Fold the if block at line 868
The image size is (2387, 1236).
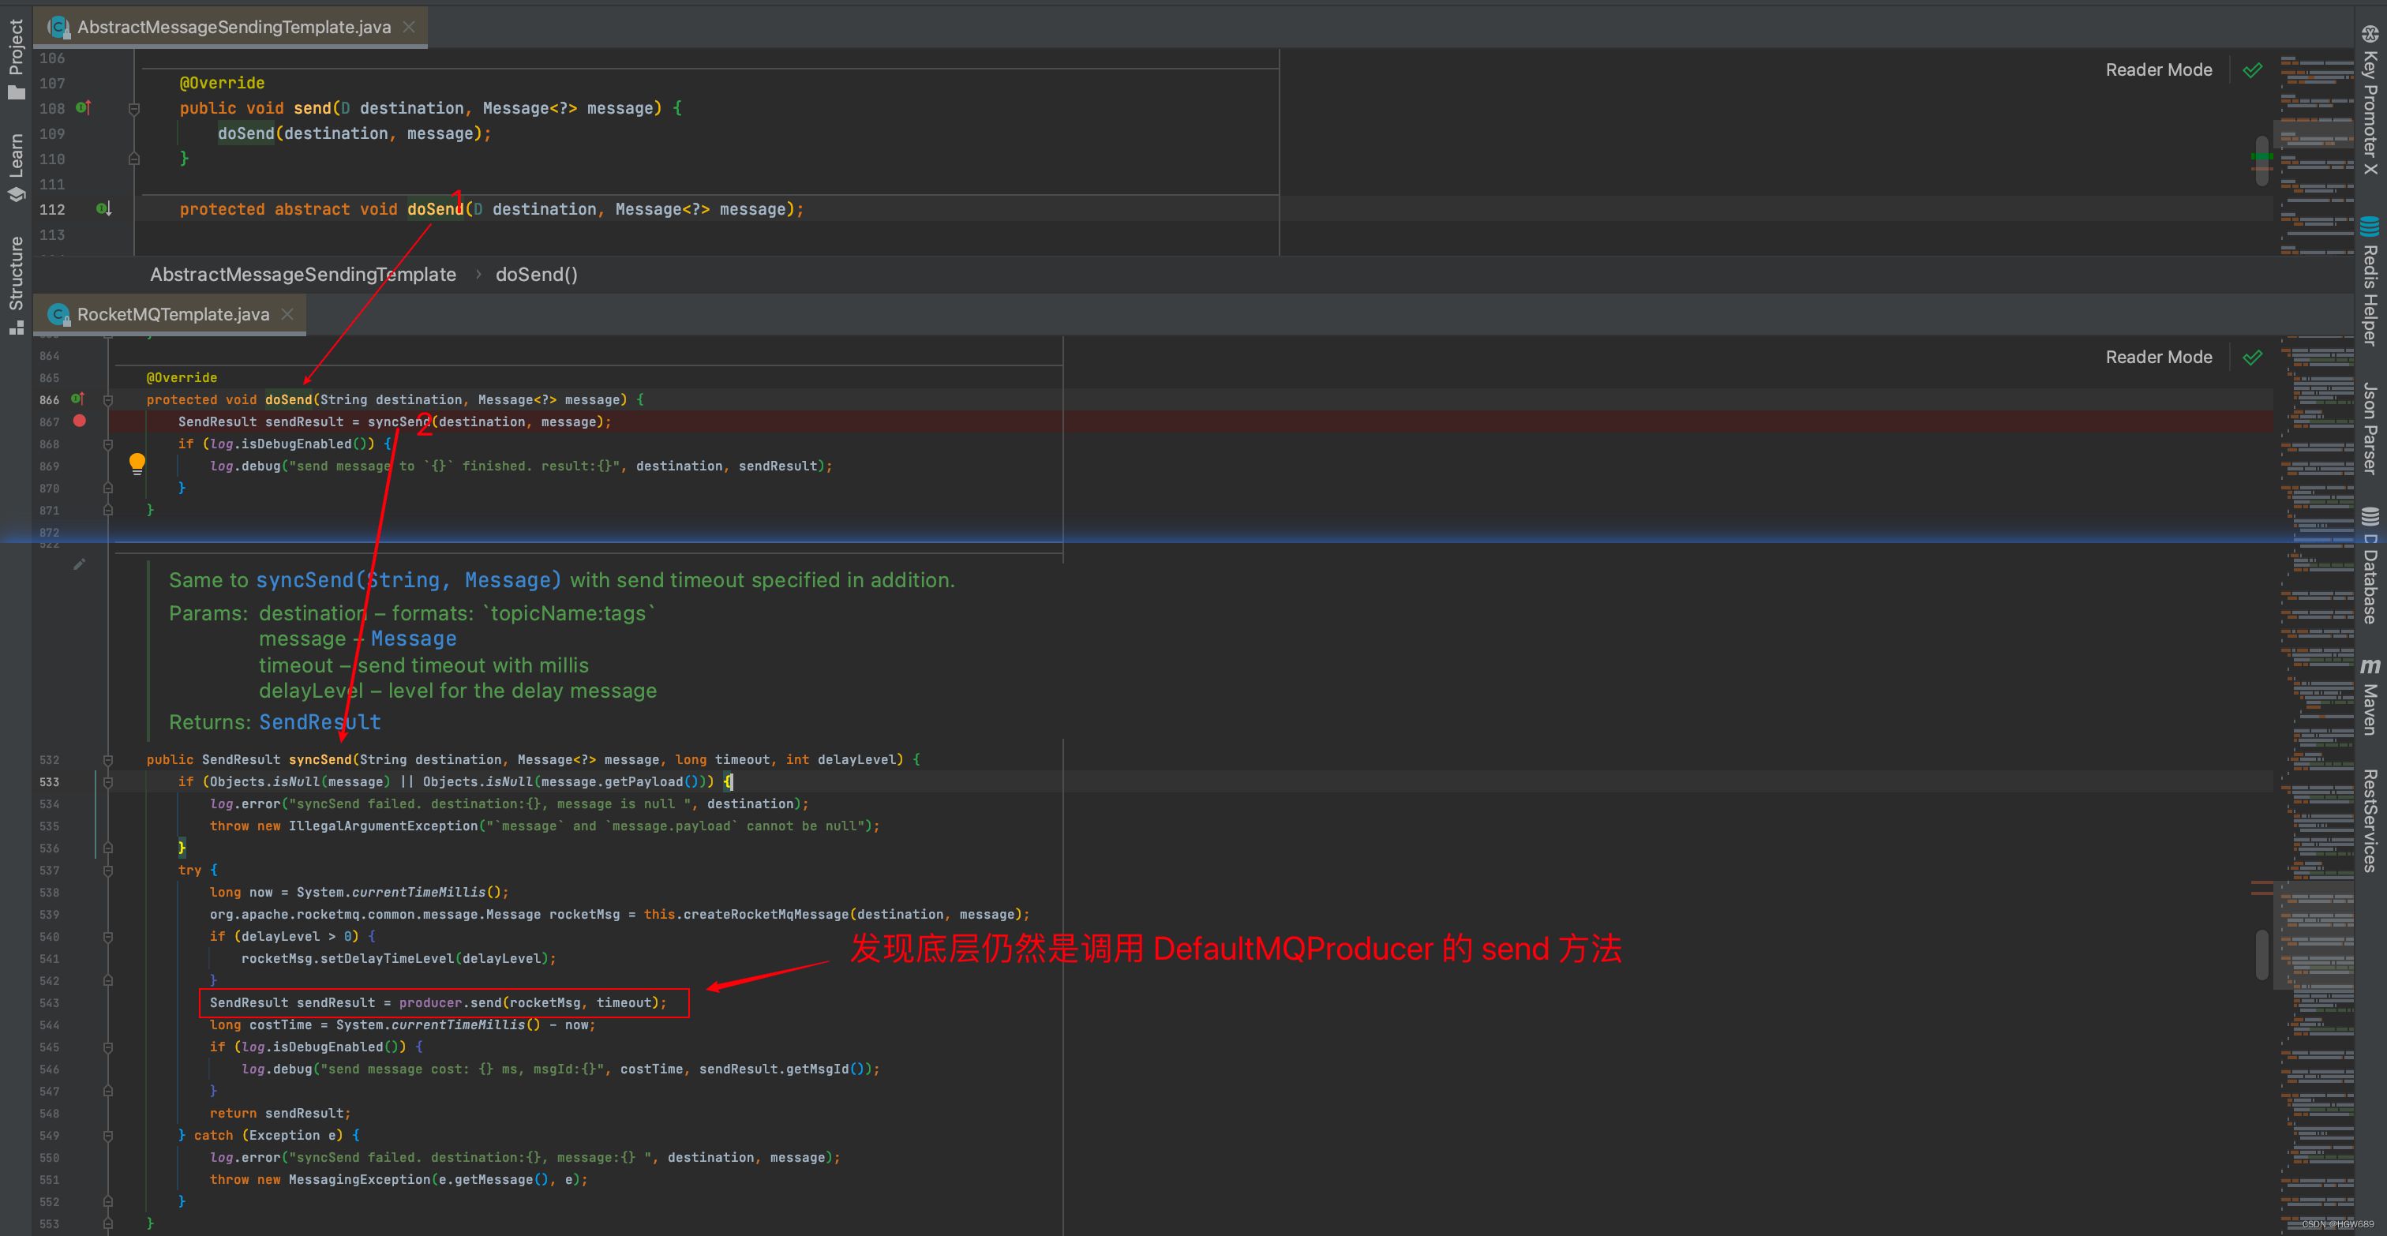tap(107, 444)
